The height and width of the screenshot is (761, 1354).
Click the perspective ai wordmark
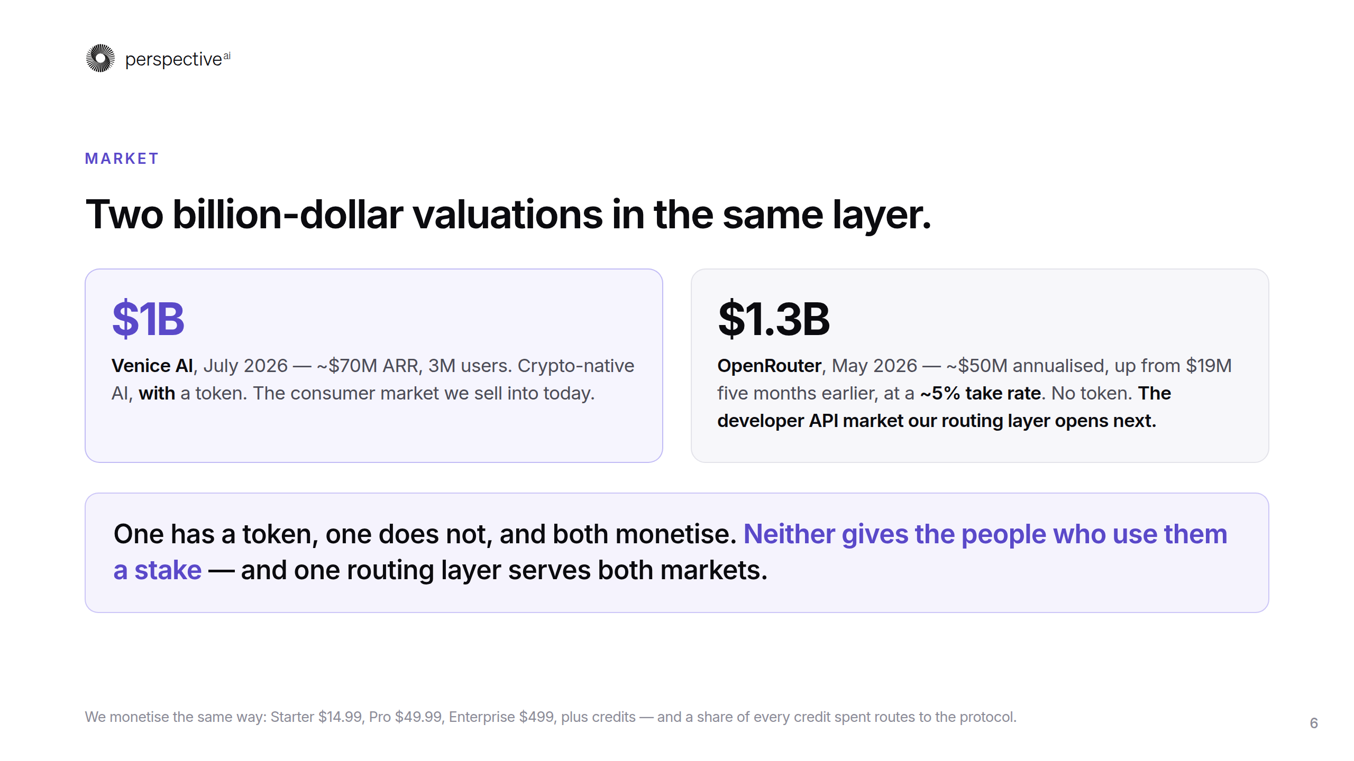click(178, 59)
